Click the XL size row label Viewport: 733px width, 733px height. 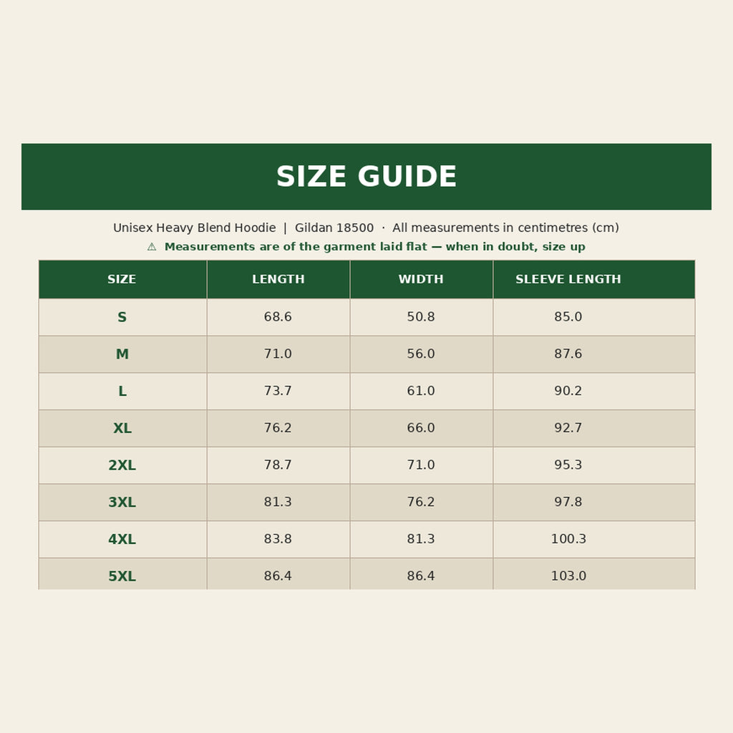pyautogui.click(x=122, y=428)
